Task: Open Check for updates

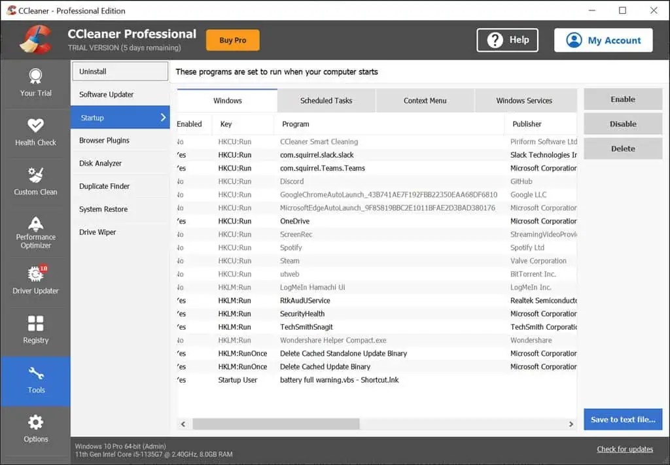Action: tap(624, 449)
